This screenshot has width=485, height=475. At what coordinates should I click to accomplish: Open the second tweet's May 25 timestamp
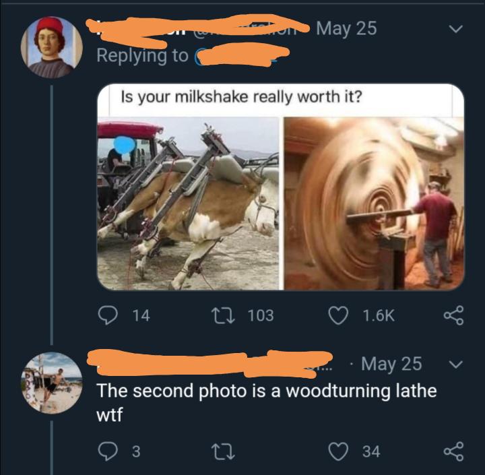[391, 364]
